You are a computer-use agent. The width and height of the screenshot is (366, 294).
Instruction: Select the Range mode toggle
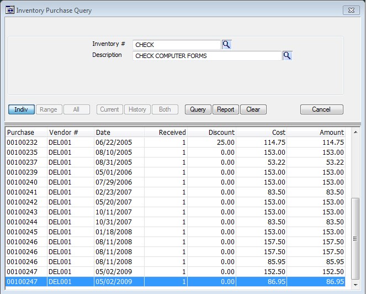[x=49, y=109]
